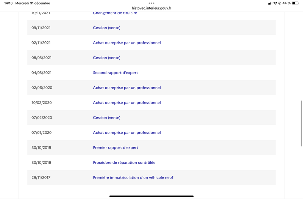The height and width of the screenshot is (199, 303).
Task: Tap the three-dot multitasking menu
Action: [x=151, y=3]
